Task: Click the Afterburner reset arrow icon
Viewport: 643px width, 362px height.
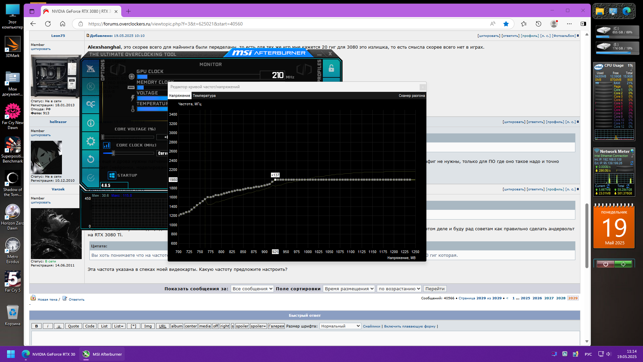Action: [90, 159]
